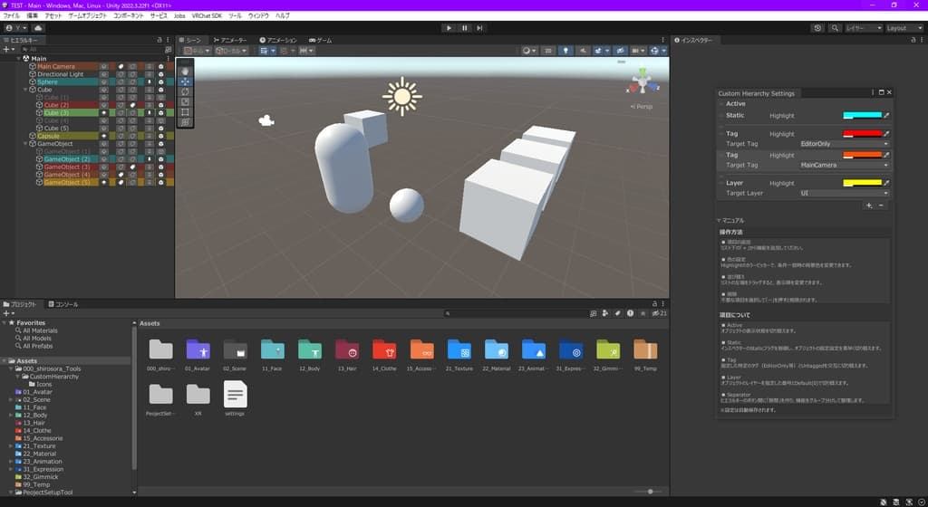This screenshot has width=928, height=507.
Task: Click the cloud services icon in toolbar
Action: pos(38,28)
